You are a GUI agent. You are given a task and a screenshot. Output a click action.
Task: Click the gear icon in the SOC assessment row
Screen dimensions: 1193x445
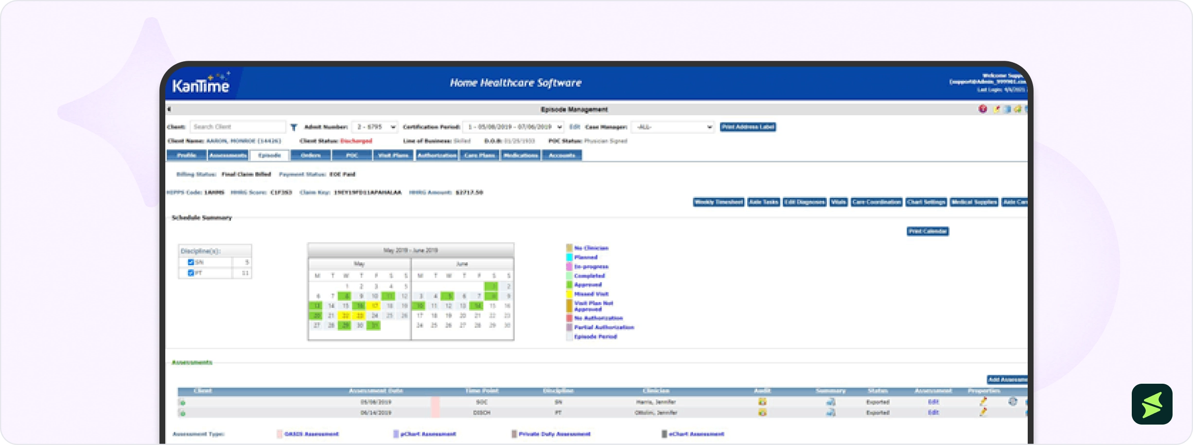[x=1013, y=401]
